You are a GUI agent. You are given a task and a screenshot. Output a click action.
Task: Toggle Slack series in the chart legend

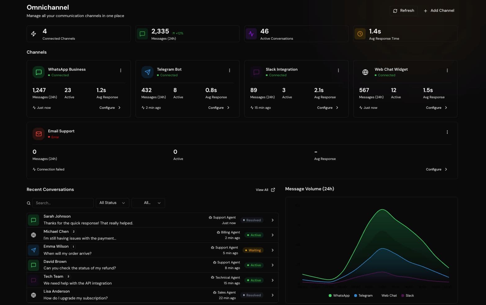pyautogui.click(x=408, y=295)
